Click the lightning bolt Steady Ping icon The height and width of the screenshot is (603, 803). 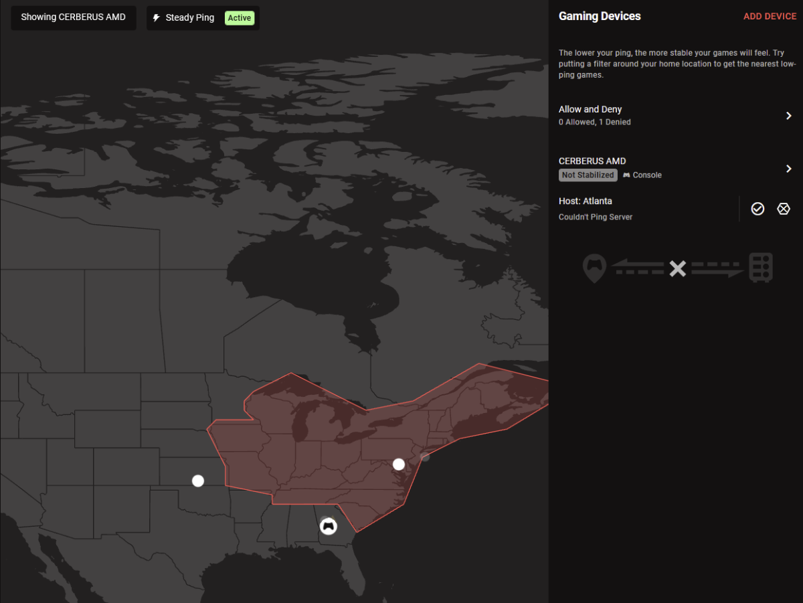point(157,18)
